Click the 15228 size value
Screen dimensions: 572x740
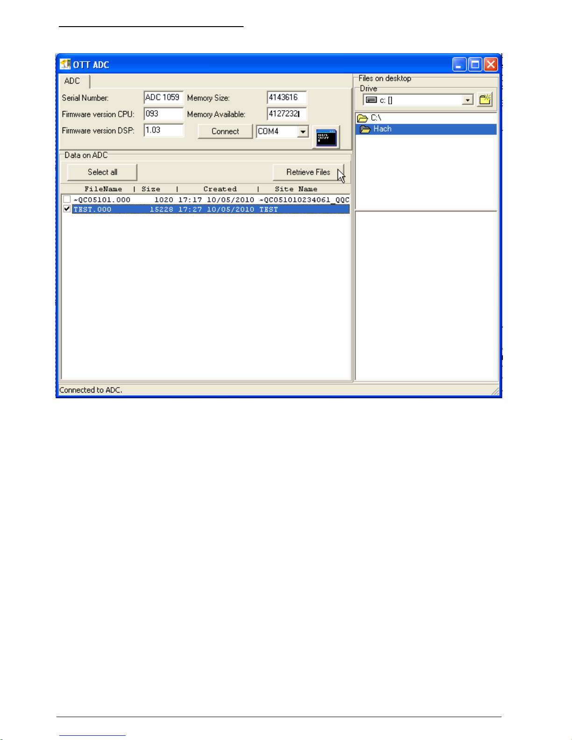pyautogui.click(x=162, y=209)
